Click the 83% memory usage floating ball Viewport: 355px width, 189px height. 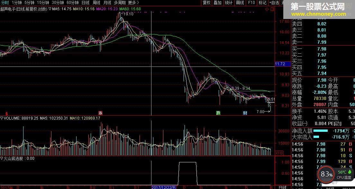[x=326, y=174]
